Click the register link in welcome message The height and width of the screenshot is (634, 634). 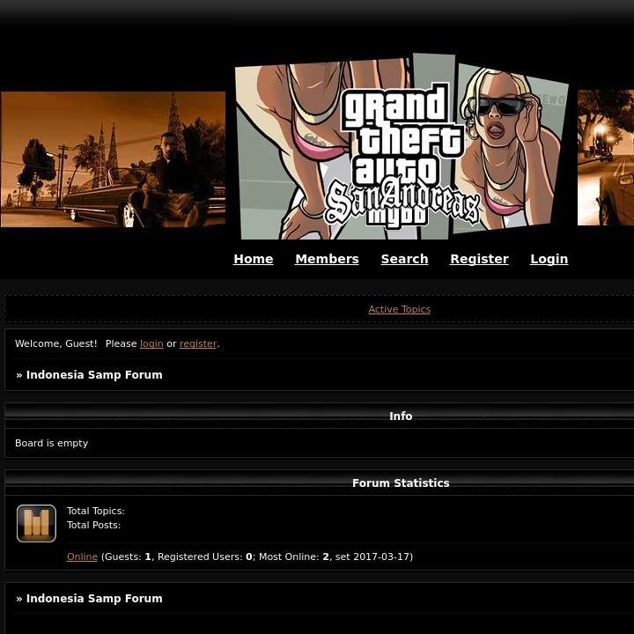point(198,343)
